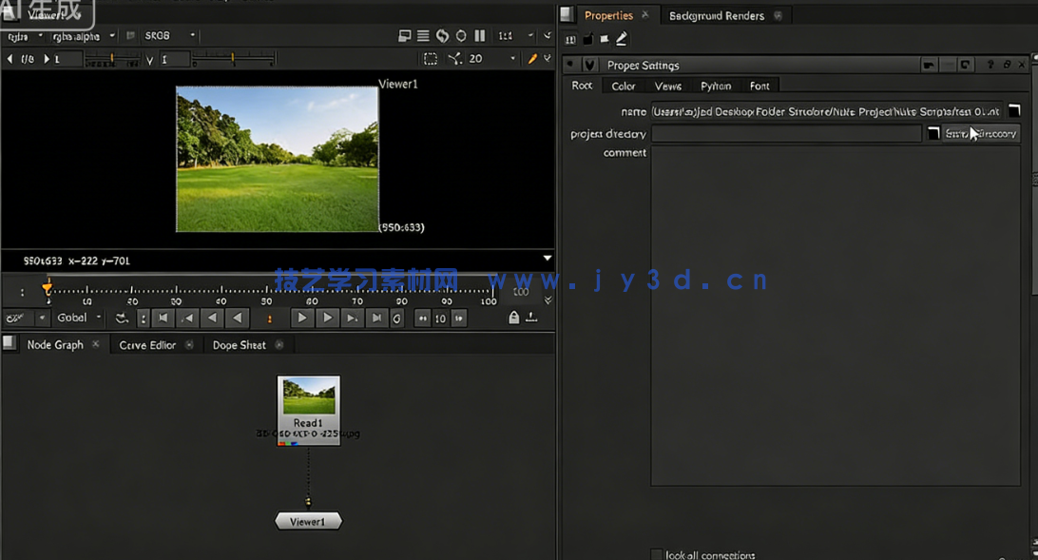Viewport: 1038px width, 560px height.
Task: Click the Script Directory button
Action: click(981, 134)
